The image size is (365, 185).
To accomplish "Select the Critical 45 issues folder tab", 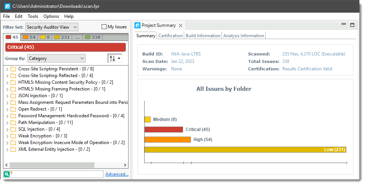I will pyautogui.click(x=12, y=37).
